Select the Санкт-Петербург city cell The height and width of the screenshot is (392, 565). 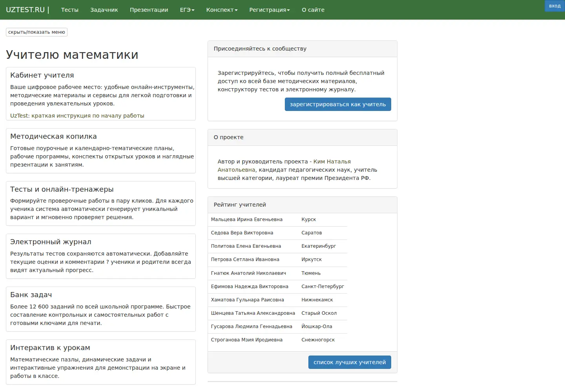(323, 287)
